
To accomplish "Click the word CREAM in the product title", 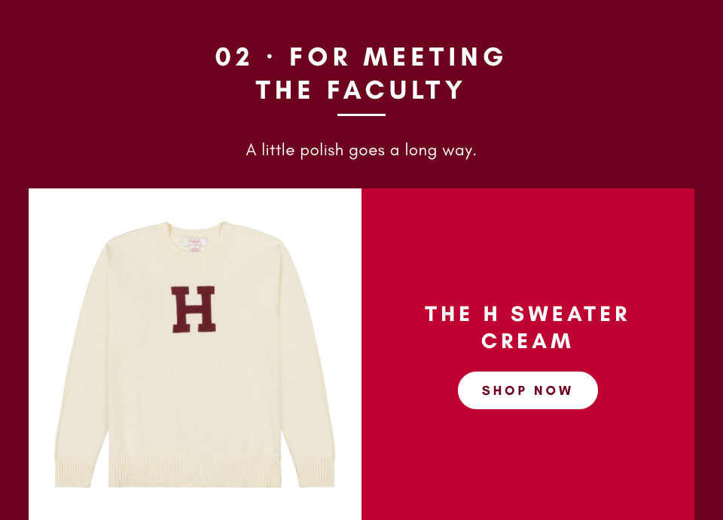I will click(526, 341).
